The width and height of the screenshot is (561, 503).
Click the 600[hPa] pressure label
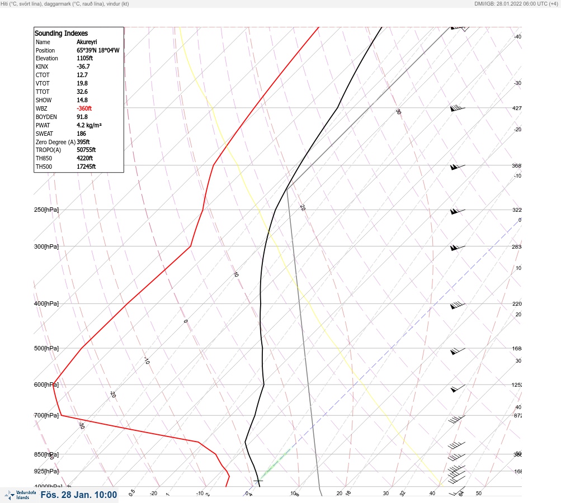(x=46, y=385)
